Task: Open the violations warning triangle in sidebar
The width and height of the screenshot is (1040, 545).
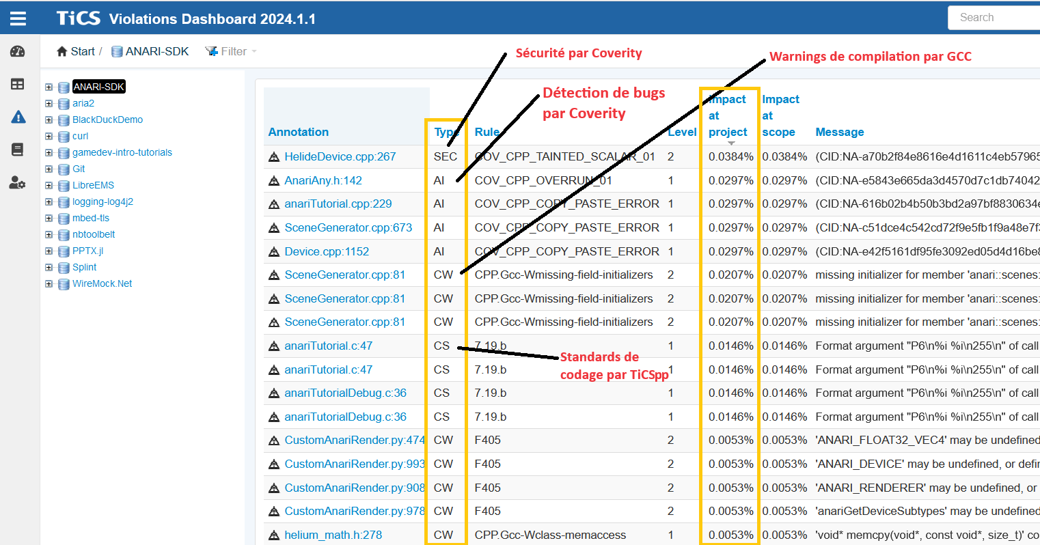Action: (18, 117)
